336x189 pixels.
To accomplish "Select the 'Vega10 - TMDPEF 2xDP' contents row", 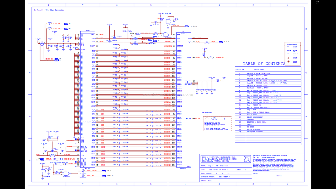I will [x=268, y=85].
